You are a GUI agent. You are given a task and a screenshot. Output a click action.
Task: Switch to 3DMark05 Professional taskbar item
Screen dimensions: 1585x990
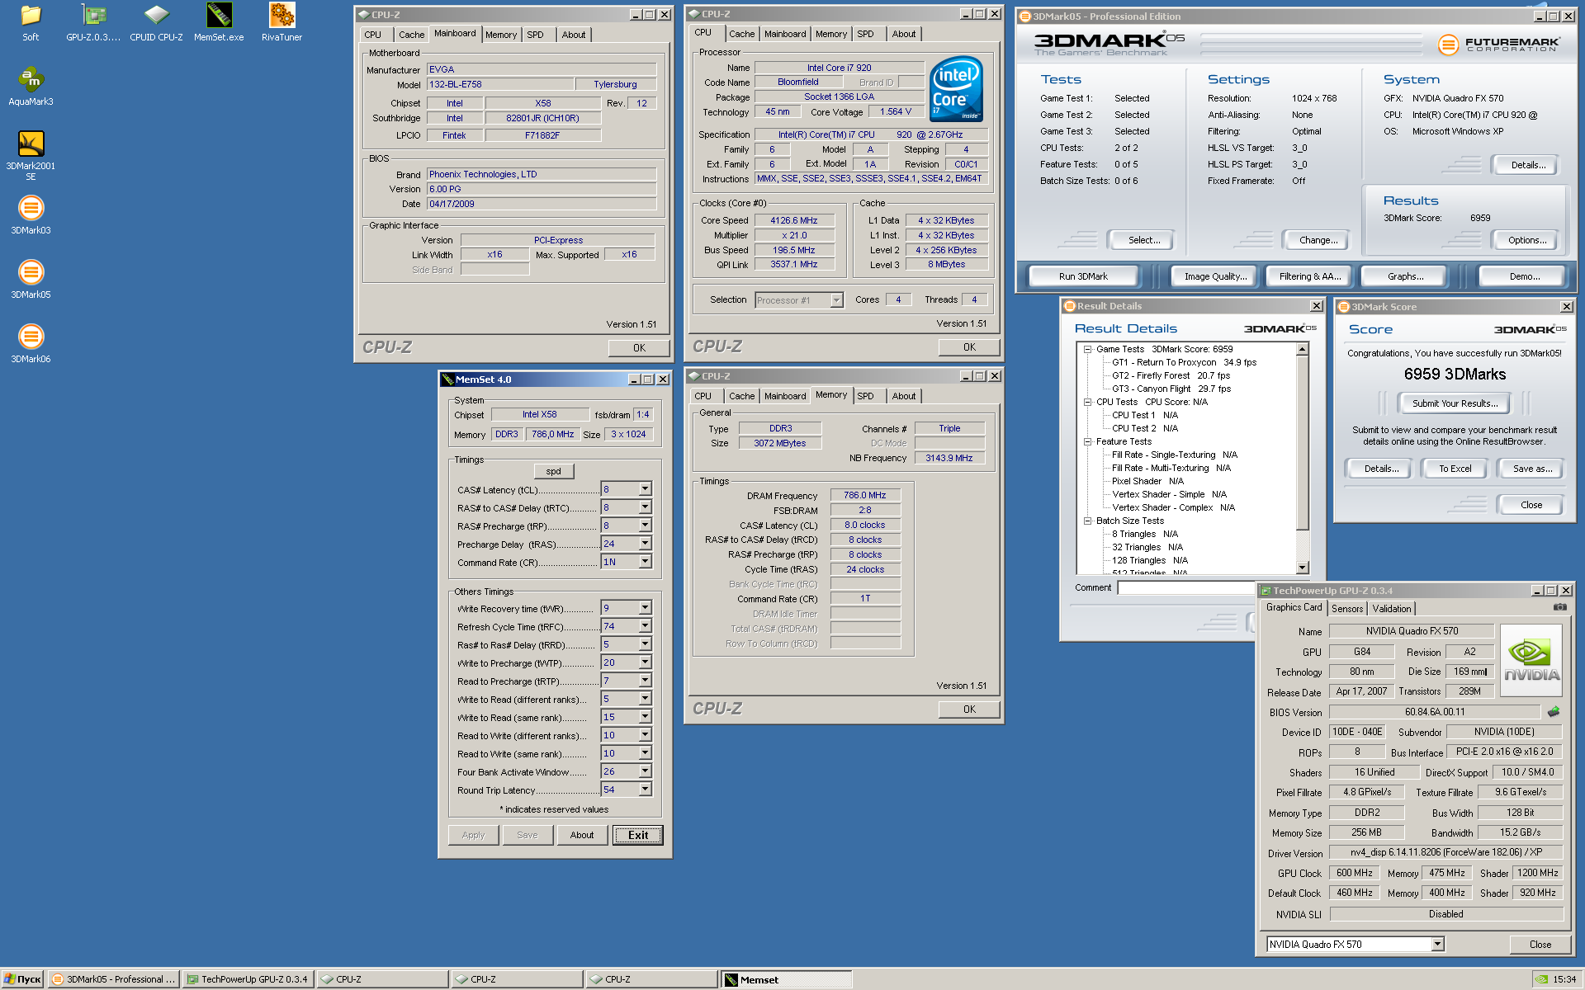(x=114, y=979)
